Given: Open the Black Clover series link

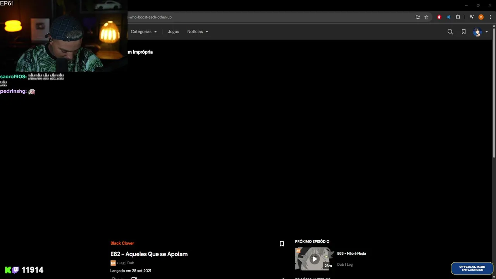Looking at the screenshot, I should click(122, 243).
